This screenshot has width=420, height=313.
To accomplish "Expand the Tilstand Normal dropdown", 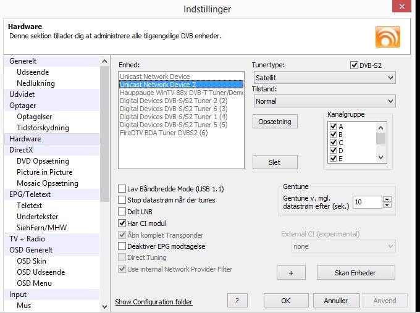I will (324, 101).
